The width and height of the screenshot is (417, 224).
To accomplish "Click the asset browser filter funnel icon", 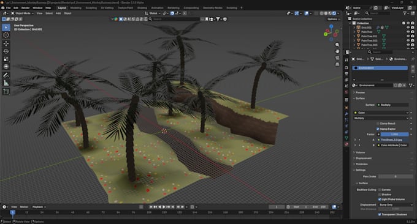I will (218, 19).
